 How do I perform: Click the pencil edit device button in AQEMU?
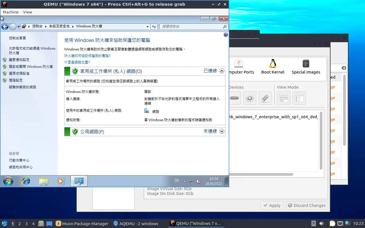coord(265,98)
